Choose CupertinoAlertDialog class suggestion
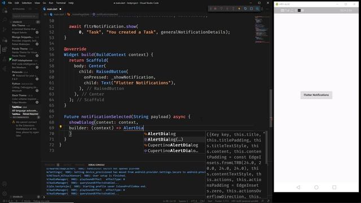361x203 pixels. (x=174, y=145)
